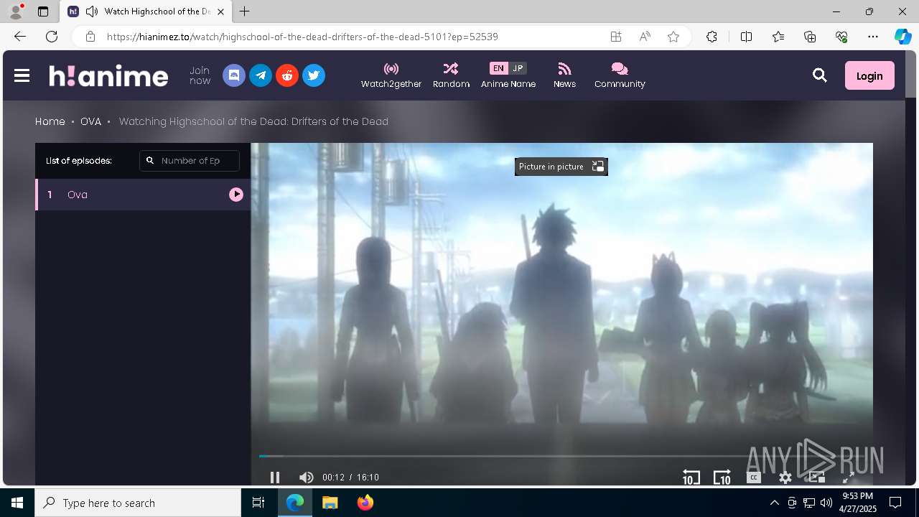Skip the video forward 10 seconds
This screenshot has width=919, height=517.
722,478
